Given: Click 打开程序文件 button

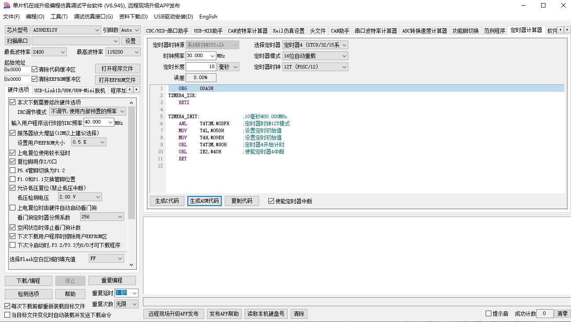Looking at the screenshot, I should point(117,69).
